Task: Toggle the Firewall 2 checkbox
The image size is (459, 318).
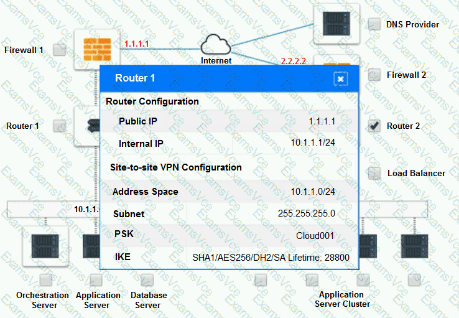Action: pyautogui.click(x=374, y=75)
